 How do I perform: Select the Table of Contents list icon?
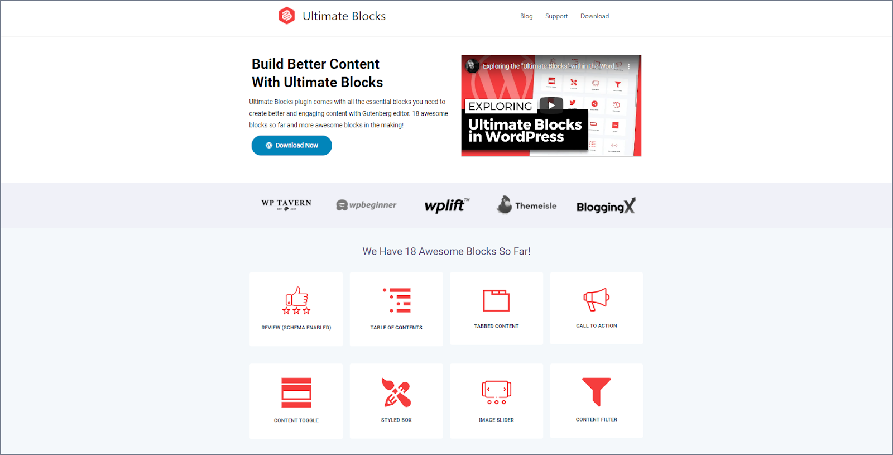(x=396, y=300)
